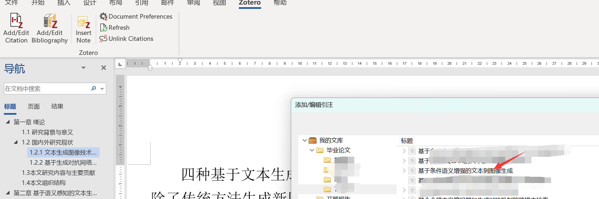Collapse the 第一章 绪论 heading

(x=8, y=122)
